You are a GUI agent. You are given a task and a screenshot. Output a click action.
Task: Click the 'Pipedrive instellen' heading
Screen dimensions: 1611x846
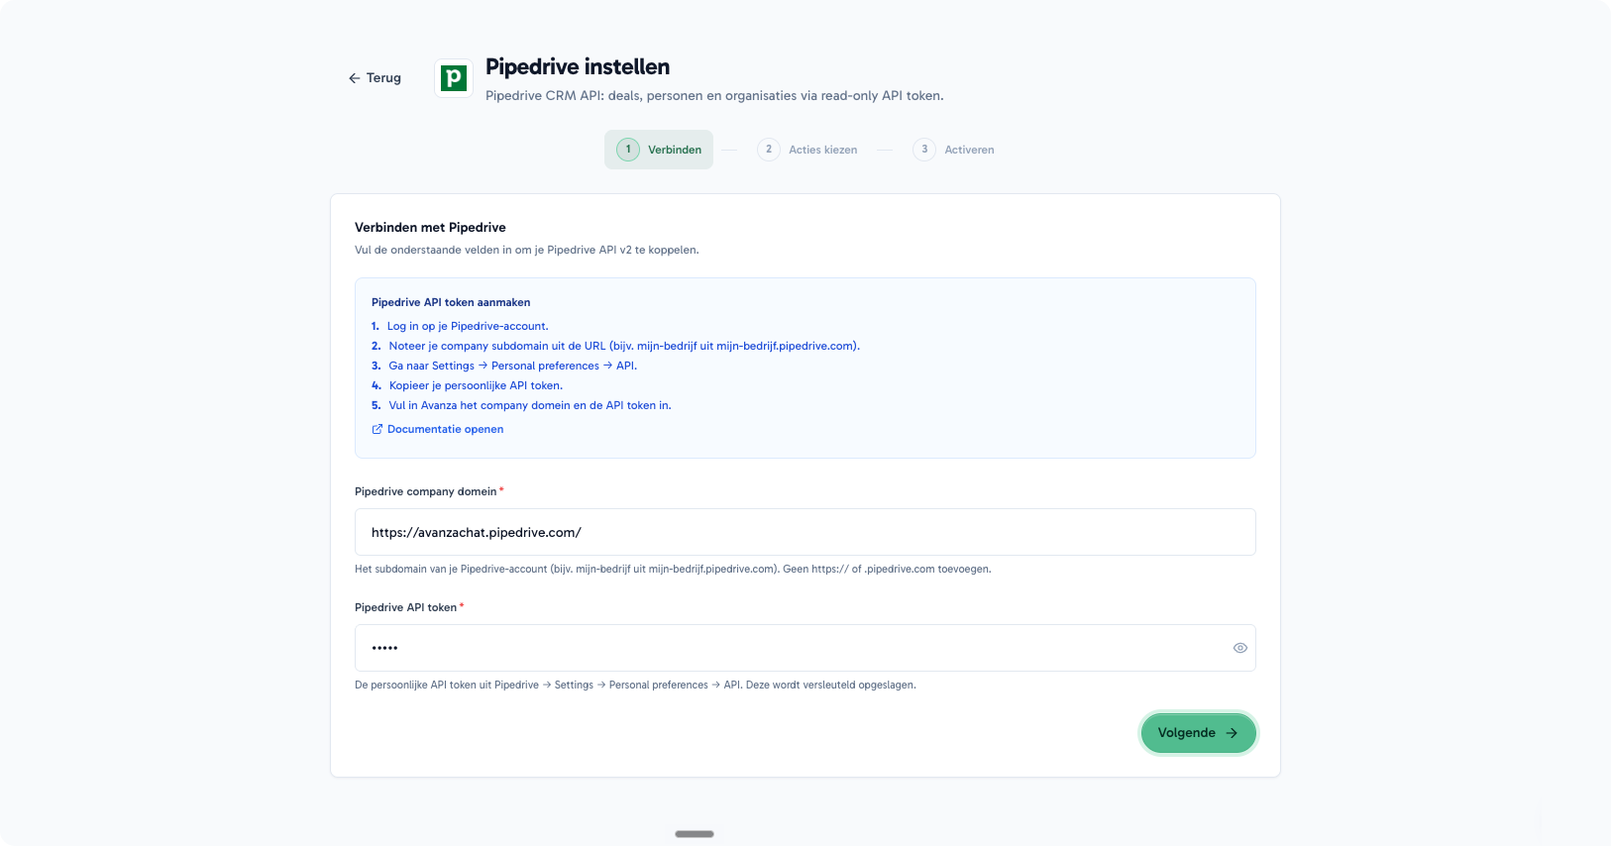[x=578, y=66]
